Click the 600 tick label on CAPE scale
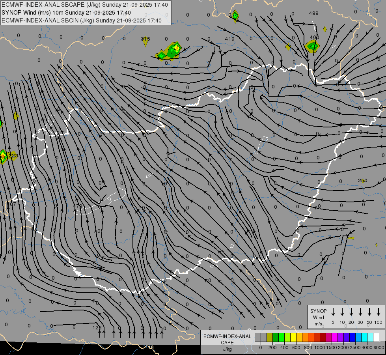The image size is (386, 355). point(296,348)
